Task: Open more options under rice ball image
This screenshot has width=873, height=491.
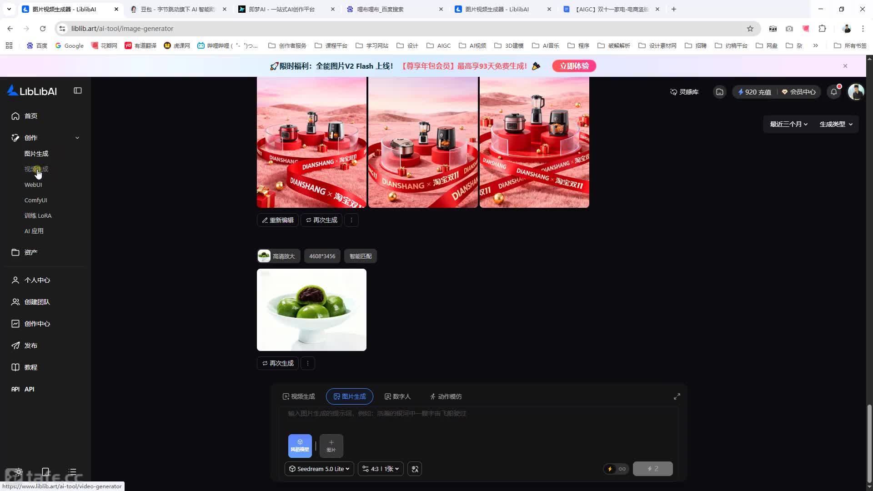Action: coord(308,363)
